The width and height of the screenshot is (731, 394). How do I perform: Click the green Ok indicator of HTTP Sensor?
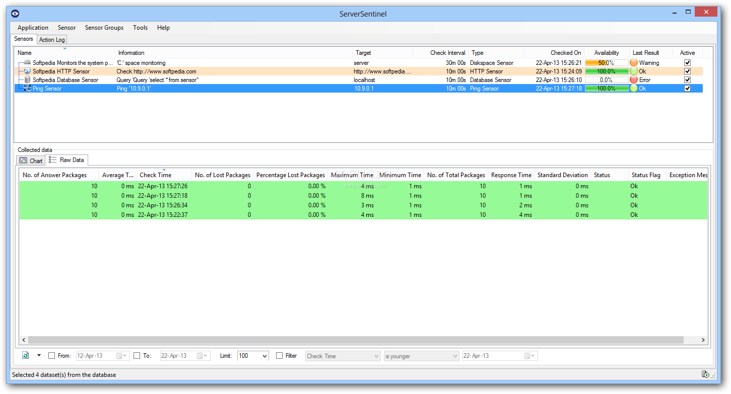pos(634,71)
